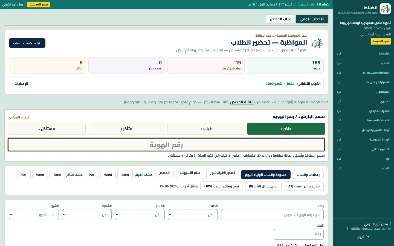
Task: Open the المسار dropdown filter
Action: tap(140, 215)
